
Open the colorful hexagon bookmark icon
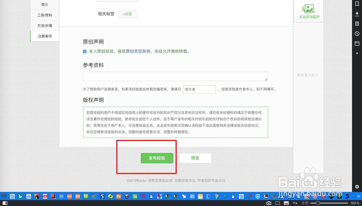pos(159,197)
